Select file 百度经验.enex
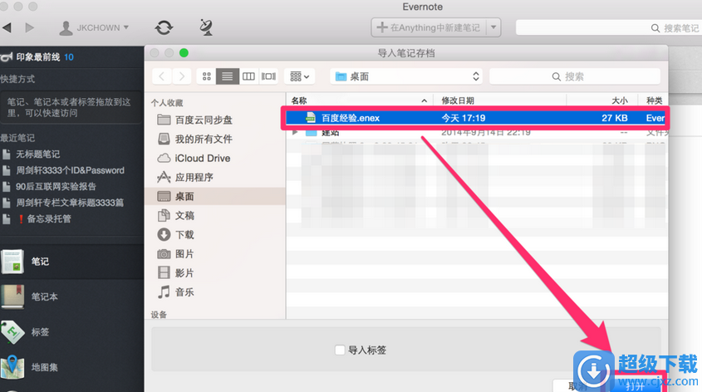Image resolution: width=702 pixels, height=392 pixels. tap(475, 118)
